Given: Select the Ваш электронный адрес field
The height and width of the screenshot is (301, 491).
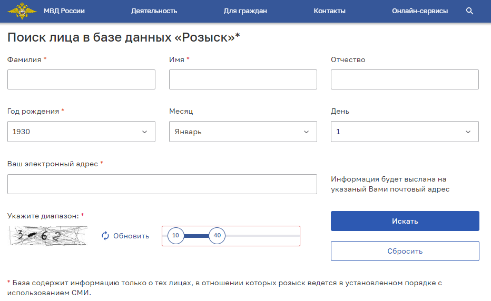Looking at the screenshot, I should pyautogui.click(x=162, y=184).
